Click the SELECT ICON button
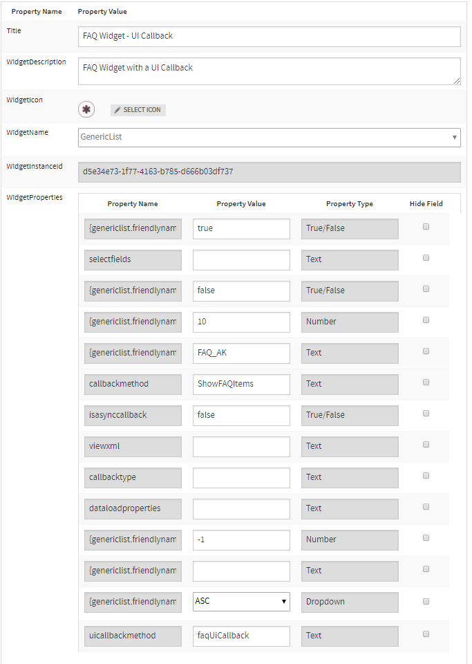The height and width of the screenshot is (664, 472). (x=138, y=109)
